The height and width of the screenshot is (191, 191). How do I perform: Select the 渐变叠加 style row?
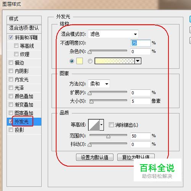[x=24, y=105]
